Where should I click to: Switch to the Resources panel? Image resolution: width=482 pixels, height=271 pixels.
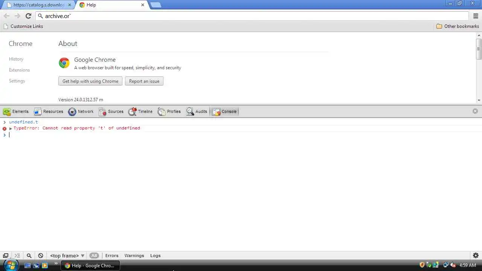point(49,111)
